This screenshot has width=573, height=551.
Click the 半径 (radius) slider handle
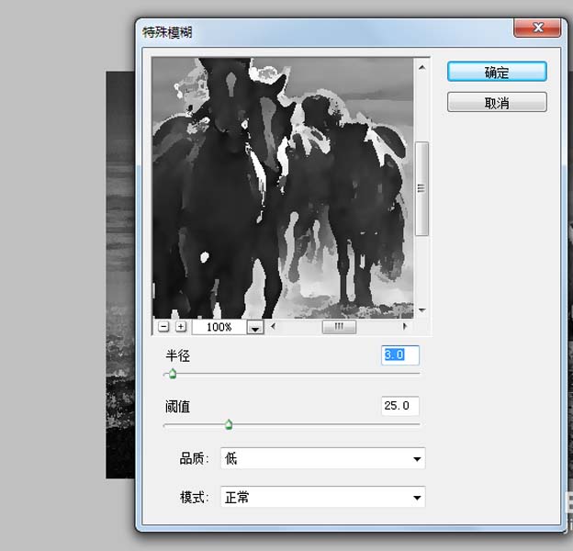(x=171, y=374)
